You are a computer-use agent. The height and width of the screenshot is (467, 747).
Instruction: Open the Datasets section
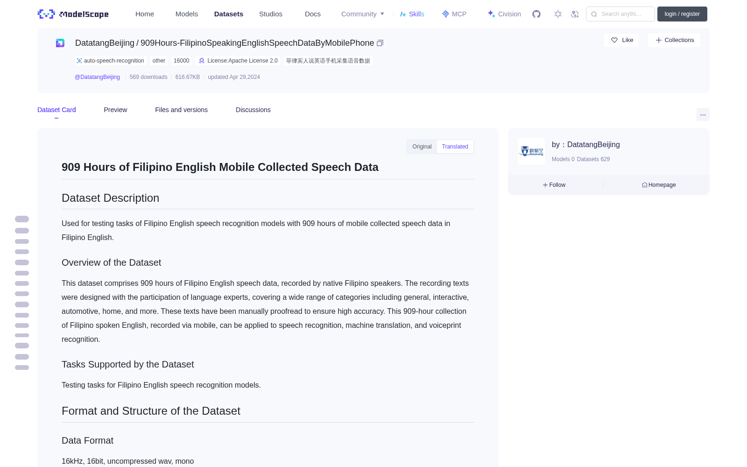[229, 14]
